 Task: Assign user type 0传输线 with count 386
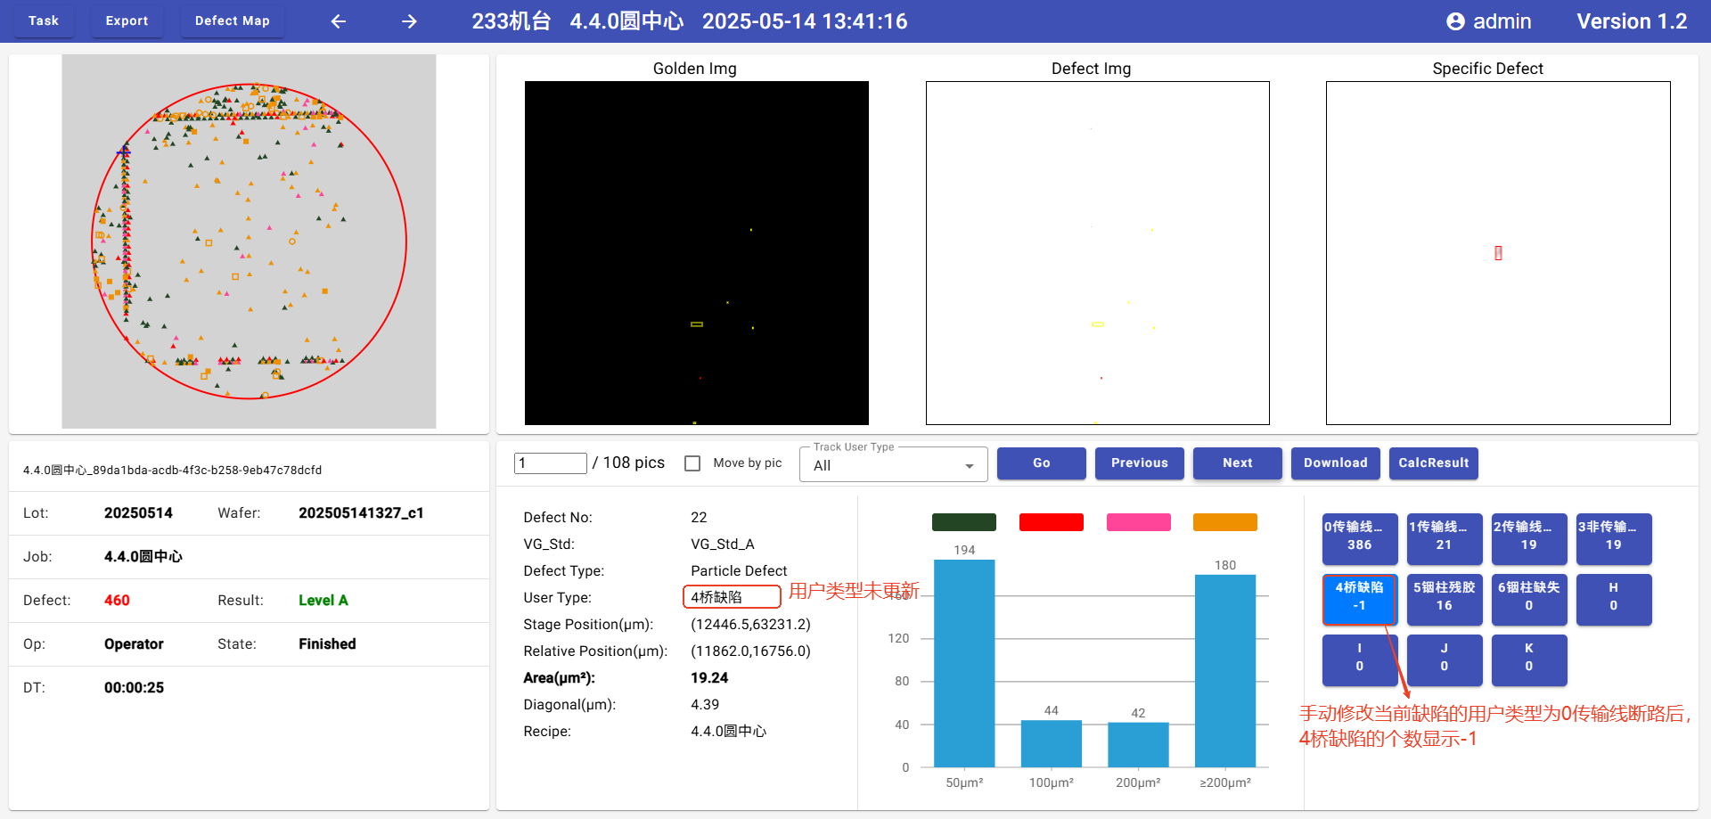point(1359,538)
